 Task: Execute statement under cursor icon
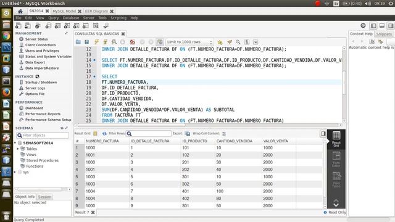point(105,42)
